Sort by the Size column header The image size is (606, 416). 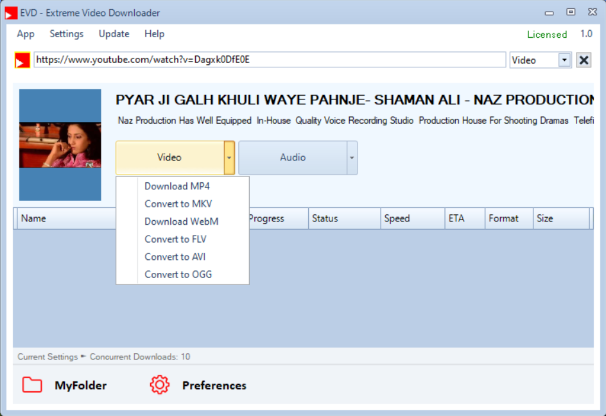click(561, 218)
